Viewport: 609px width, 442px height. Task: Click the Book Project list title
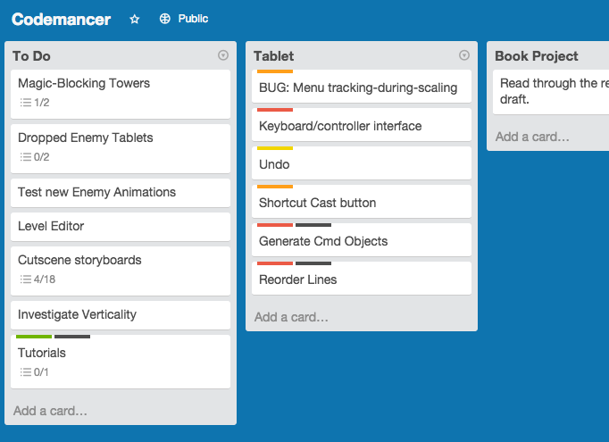click(537, 56)
